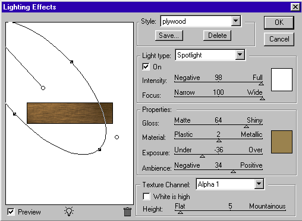302x221 pixels.
Task: Click the Flat label on Height slider
Action: 180,206
